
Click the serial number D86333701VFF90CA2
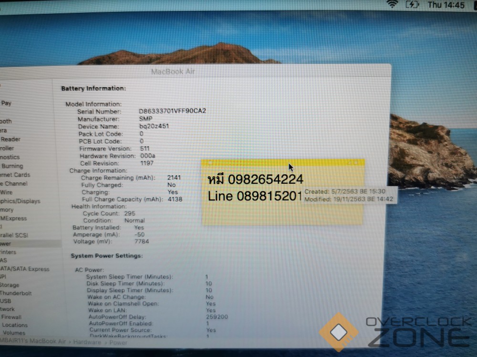click(172, 111)
